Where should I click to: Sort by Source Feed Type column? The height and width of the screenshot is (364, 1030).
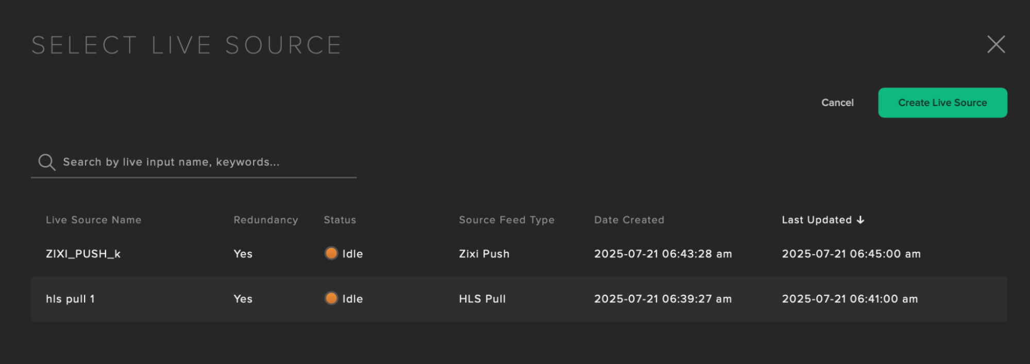coord(506,220)
